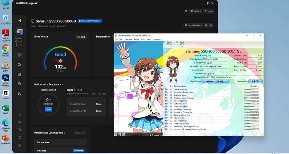The height and width of the screenshot is (154, 289).
Task: Click the refresh icon beside Update in Magician
Action: pos(186,11)
